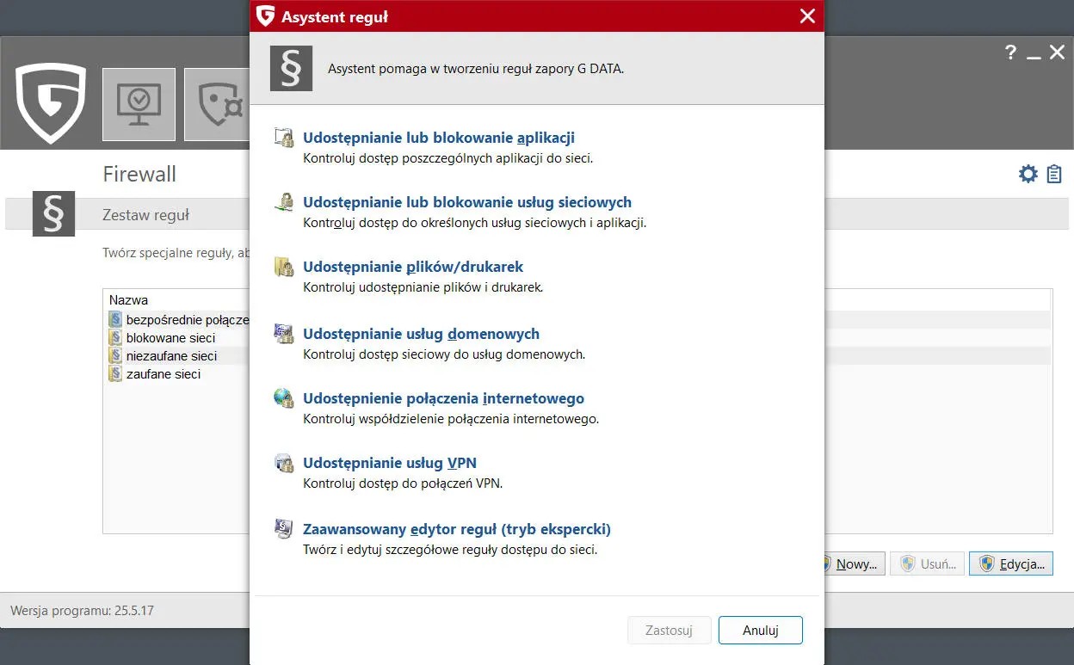Click 'Udostępnianie usług VPN' link

[389, 463]
